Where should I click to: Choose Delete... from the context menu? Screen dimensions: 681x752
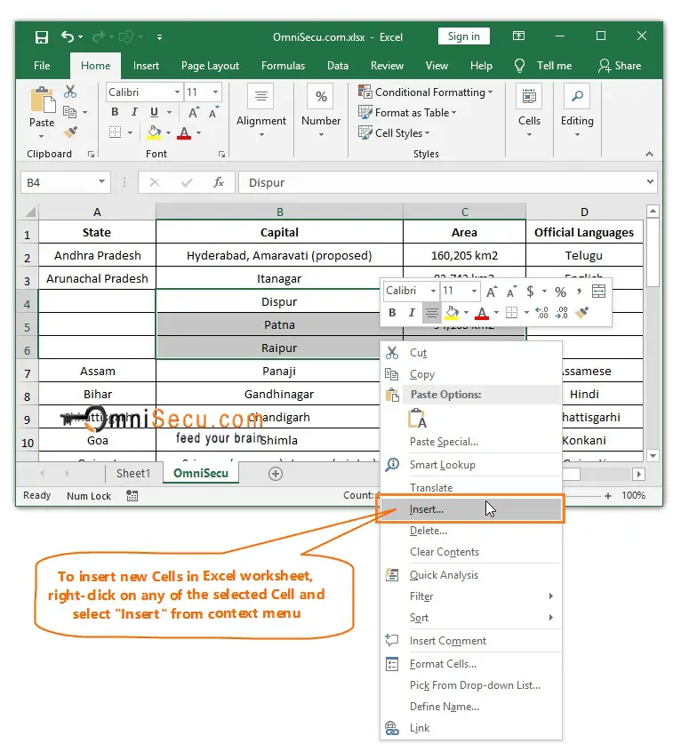click(x=470, y=531)
